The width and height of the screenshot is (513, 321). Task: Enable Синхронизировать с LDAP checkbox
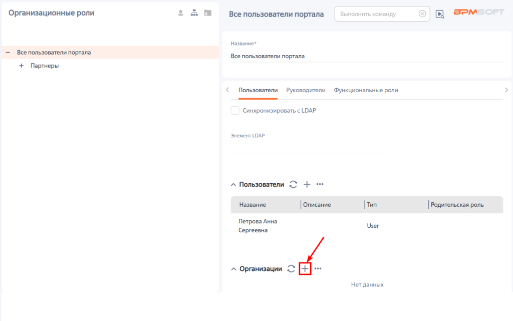pos(235,111)
